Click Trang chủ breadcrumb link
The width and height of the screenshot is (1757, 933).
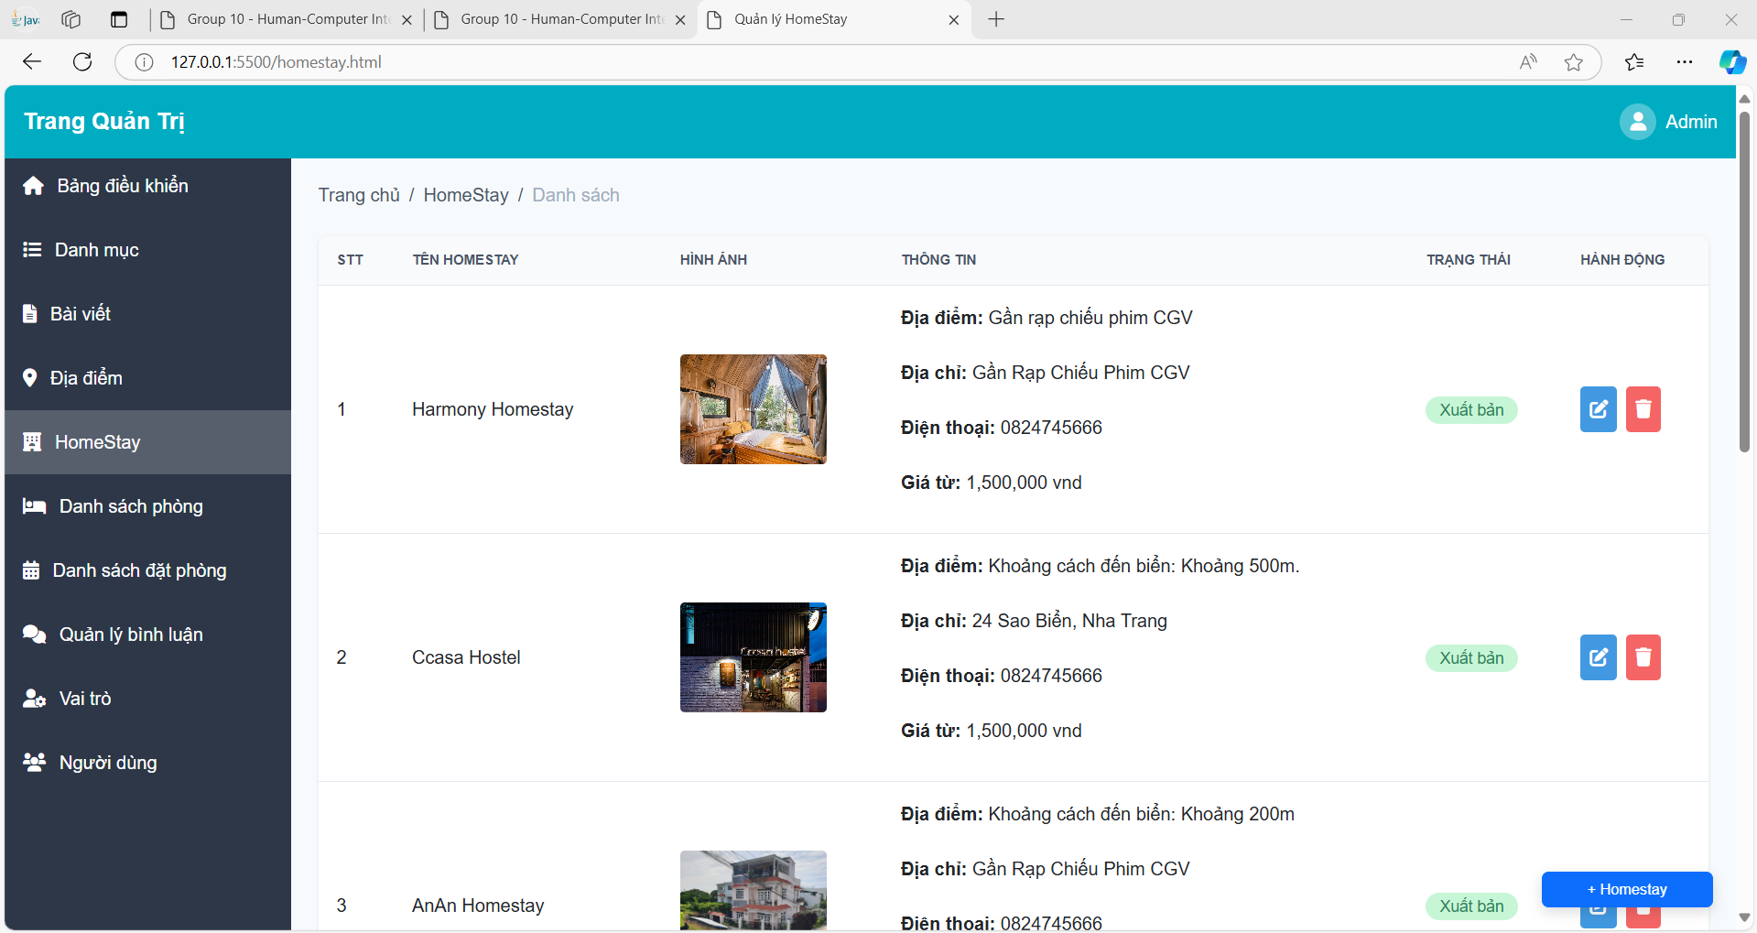[x=359, y=195]
